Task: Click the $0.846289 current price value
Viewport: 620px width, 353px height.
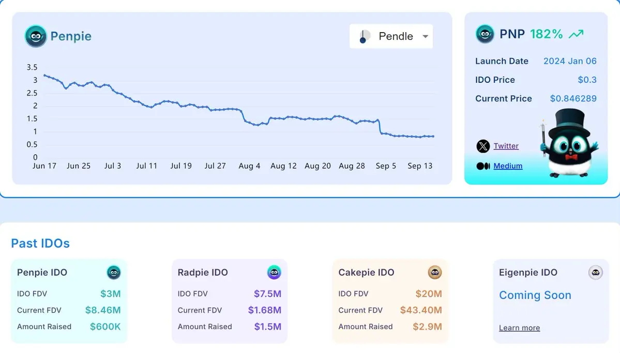Action: pyautogui.click(x=573, y=98)
